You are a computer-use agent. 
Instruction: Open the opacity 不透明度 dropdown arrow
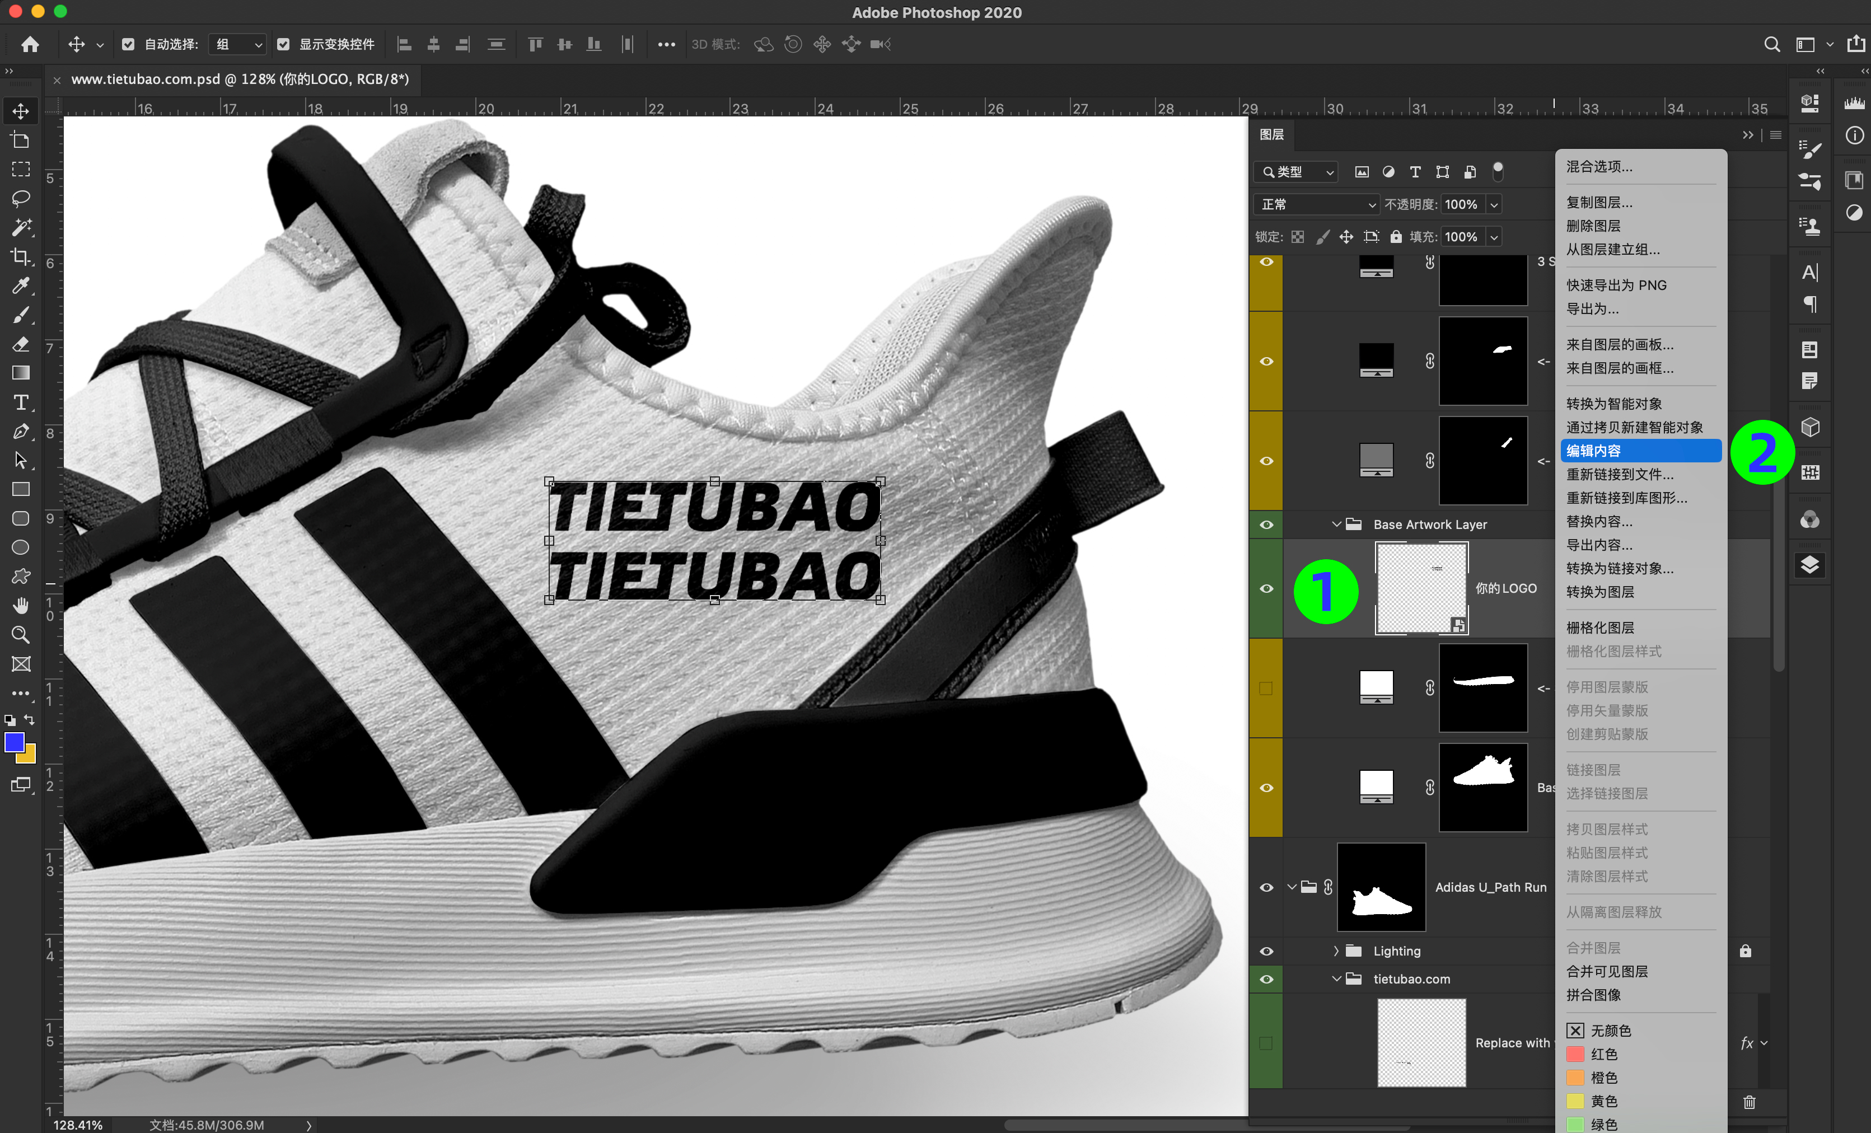tap(1494, 204)
